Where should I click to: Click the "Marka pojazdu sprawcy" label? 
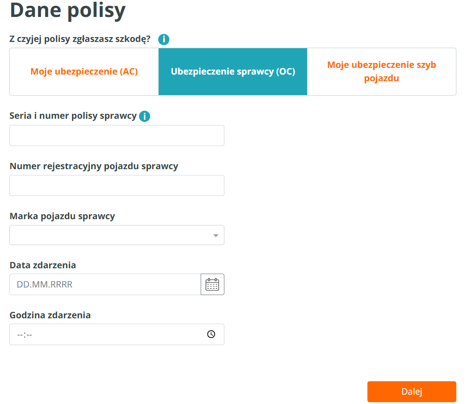coord(62,216)
